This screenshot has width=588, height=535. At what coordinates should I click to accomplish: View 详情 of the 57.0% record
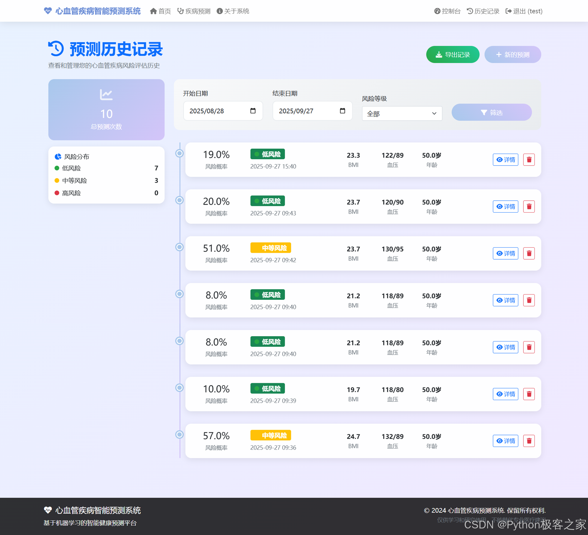(x=505, y=441)
